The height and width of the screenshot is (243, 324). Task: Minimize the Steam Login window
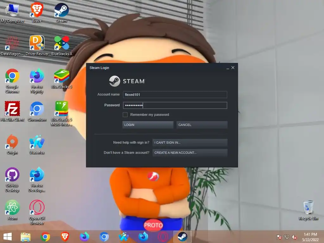click(x=228, y=68)
